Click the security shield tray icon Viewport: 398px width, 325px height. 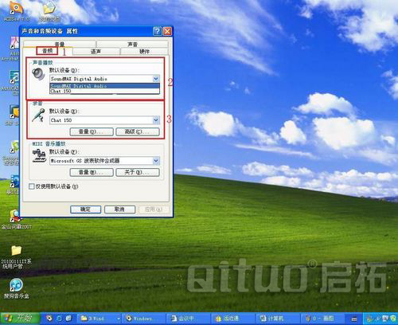pos(392,318)
